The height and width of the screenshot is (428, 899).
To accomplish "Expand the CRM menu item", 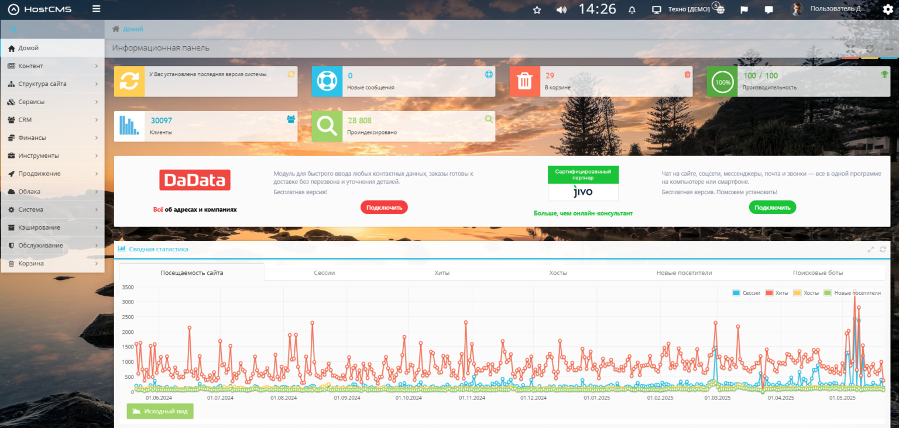I will coord(53,120).
